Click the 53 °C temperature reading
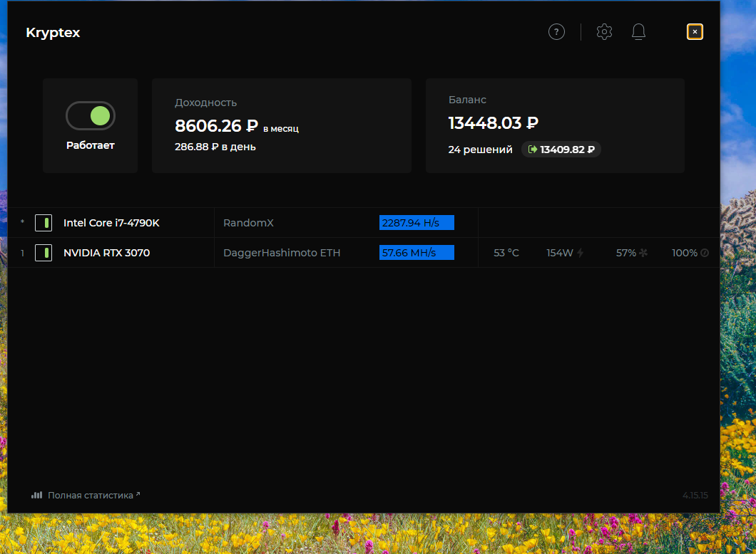The width and height of the screenshot is (756, 554). point(506,253)
